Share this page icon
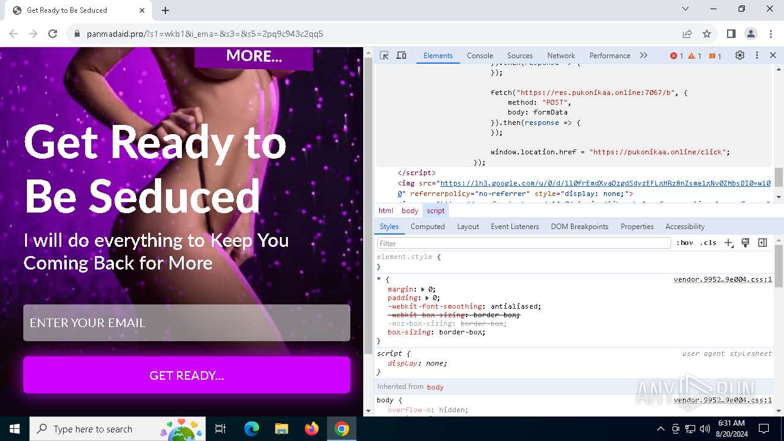Image resolution: width=784 pixels, height=441 pixels. (687, 34)
